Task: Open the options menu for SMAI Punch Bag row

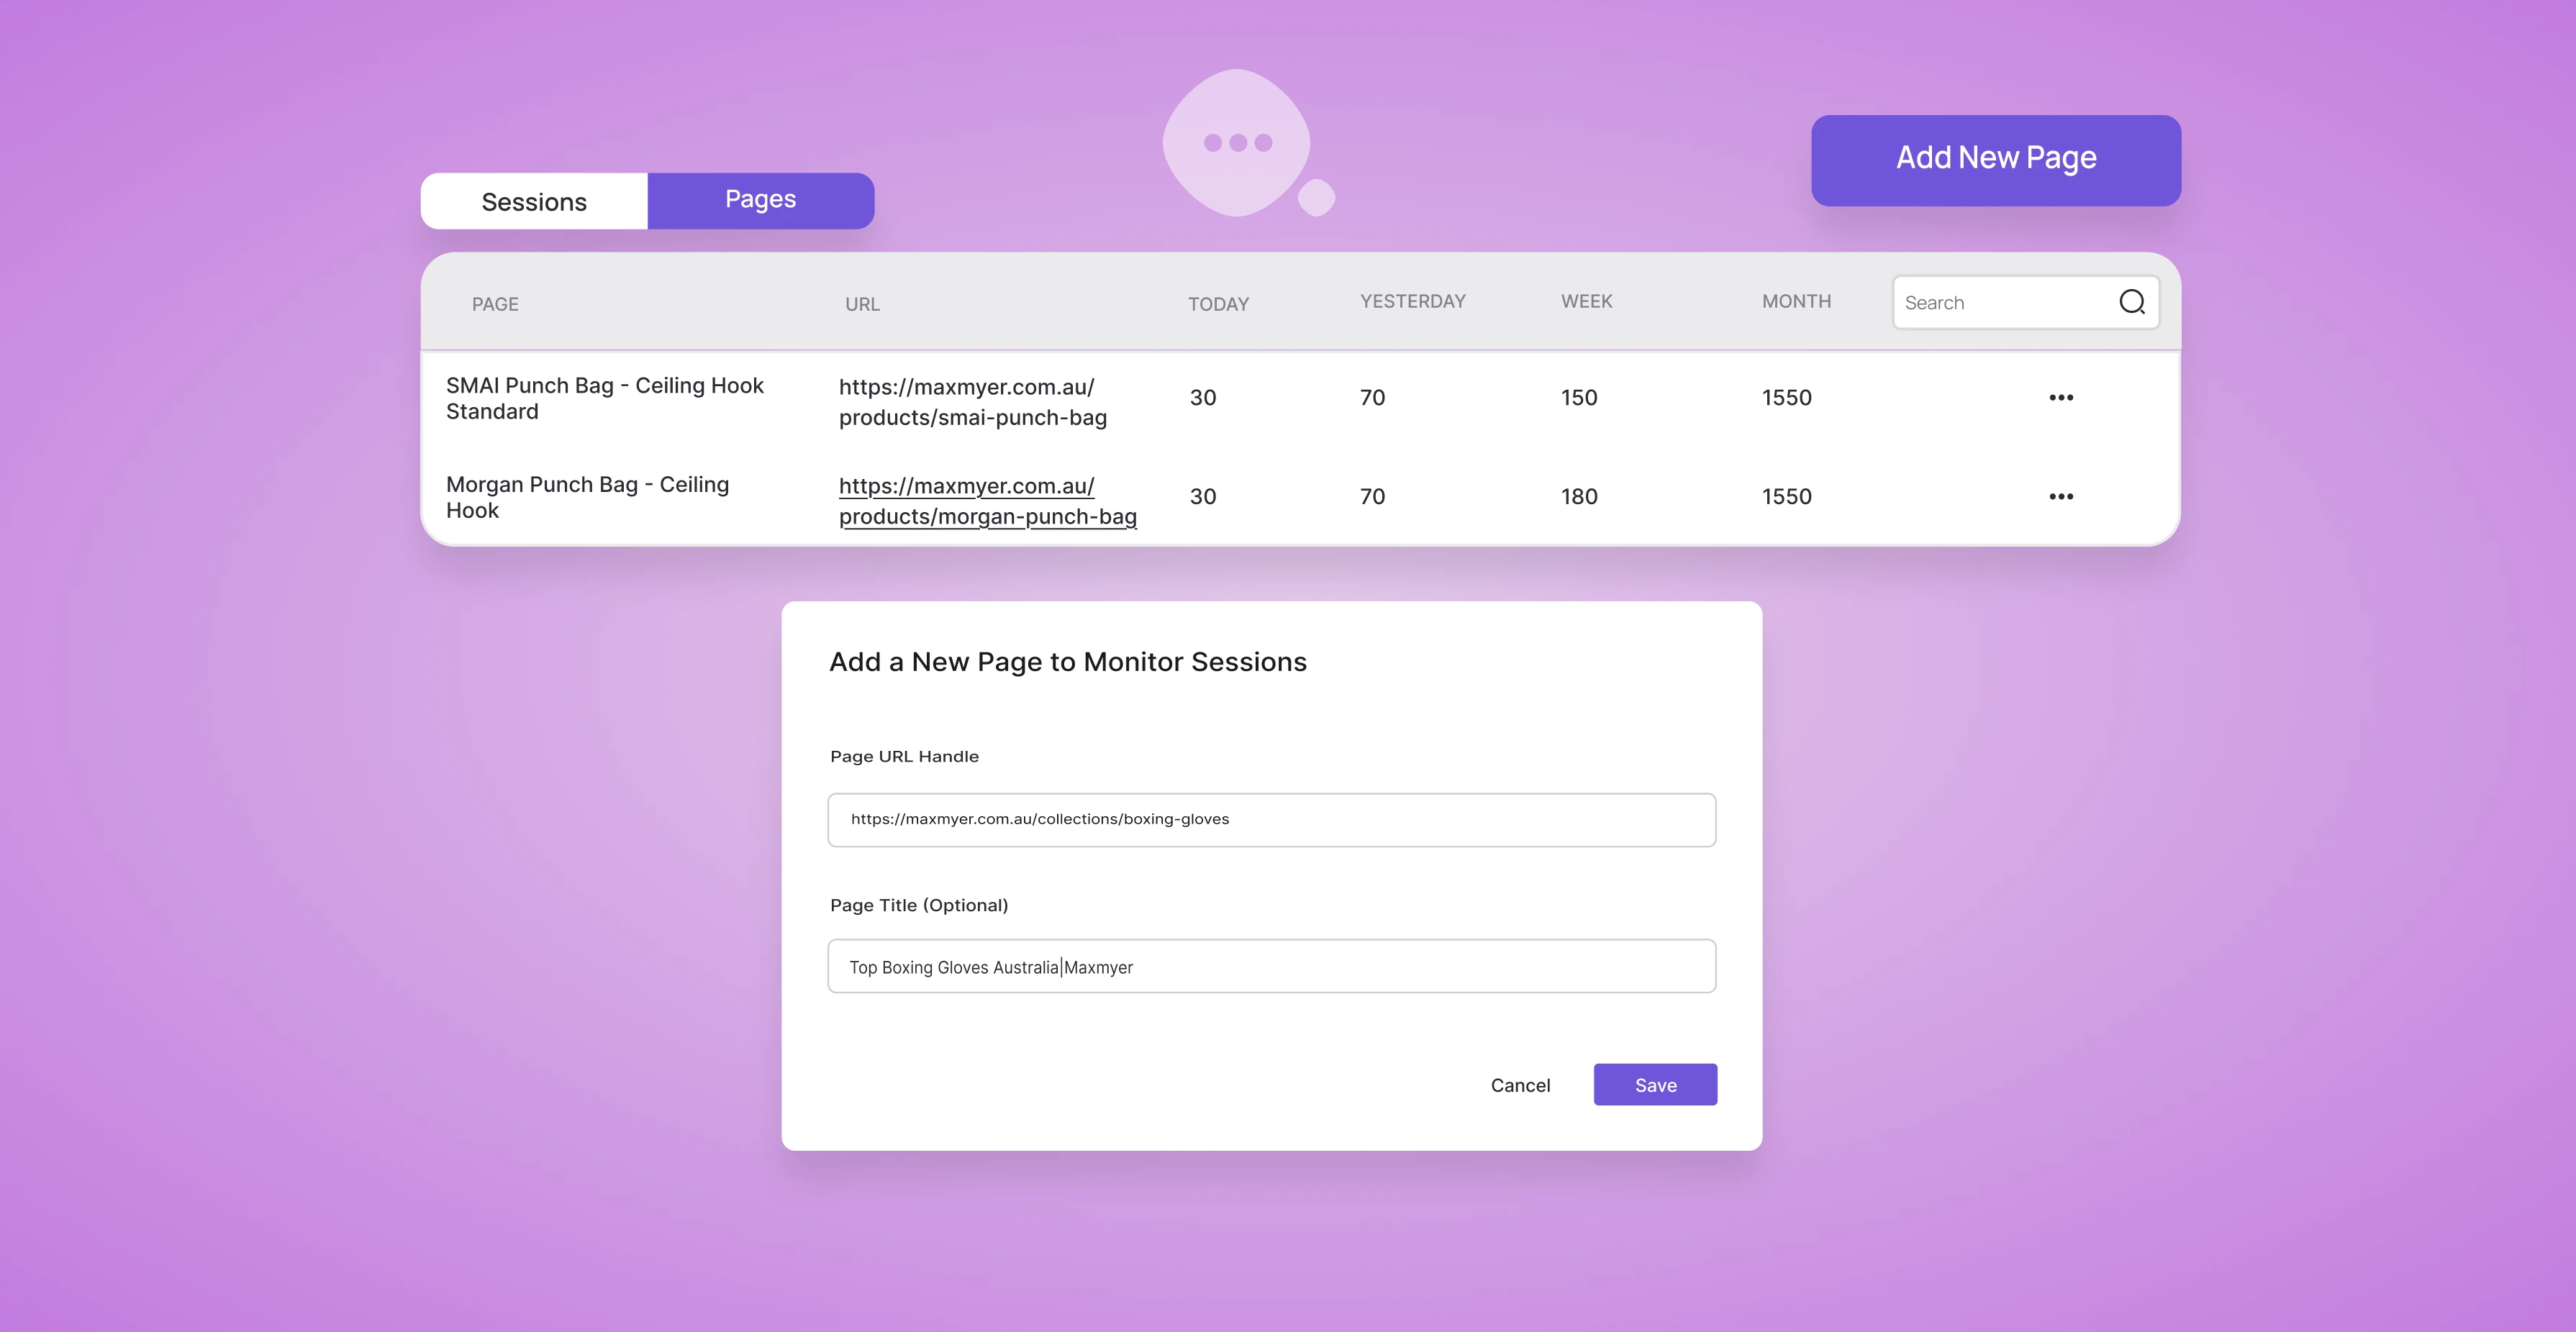Action: (2061, 397)
